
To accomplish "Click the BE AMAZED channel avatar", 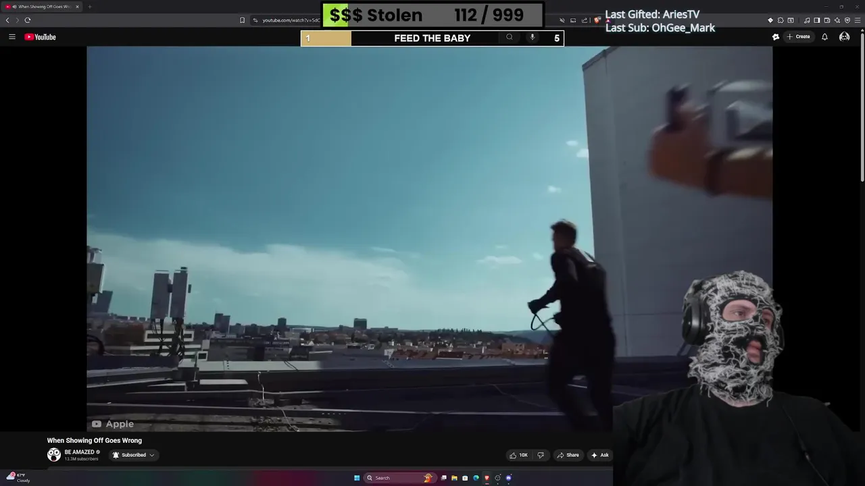I will tap(54, 455).
